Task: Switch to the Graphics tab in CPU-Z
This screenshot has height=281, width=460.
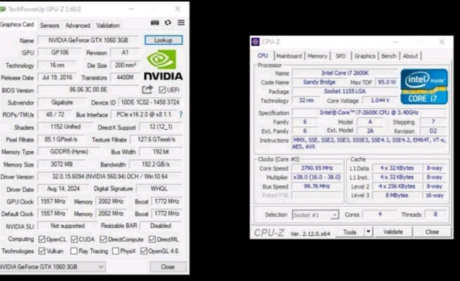Action: pyautogui.click(x=365, y=56)
